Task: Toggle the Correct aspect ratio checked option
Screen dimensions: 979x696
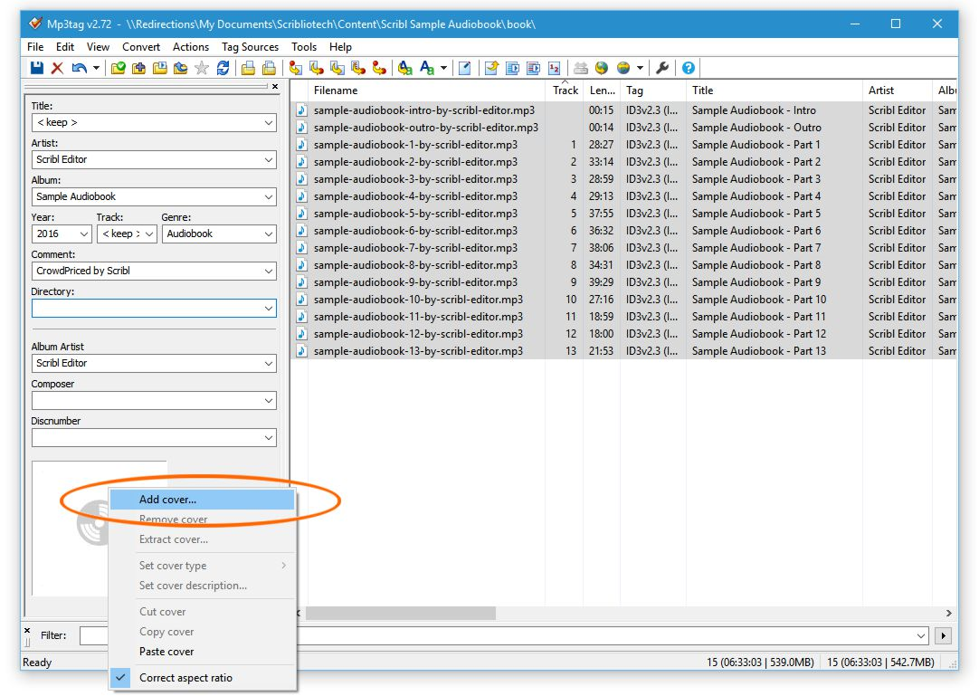Action: click(x=201, y=678)
